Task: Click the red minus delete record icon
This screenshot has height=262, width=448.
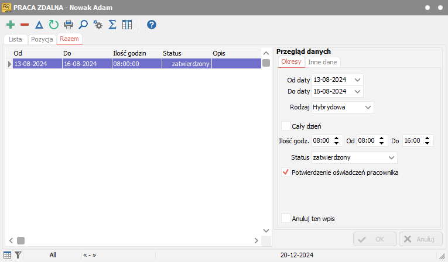Action: tap(25, 25)
